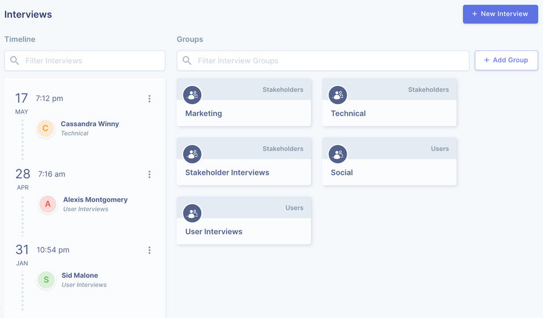Open Cassandra Winny's interview entry

coord(89,124)
